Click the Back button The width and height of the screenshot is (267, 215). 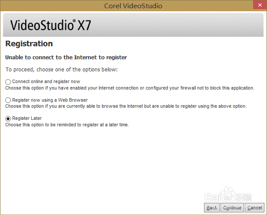point(212,208)
